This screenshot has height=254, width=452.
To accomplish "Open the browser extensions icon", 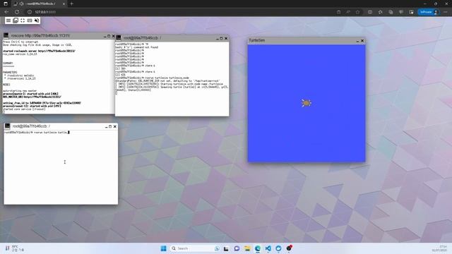I will coord(380,12).
